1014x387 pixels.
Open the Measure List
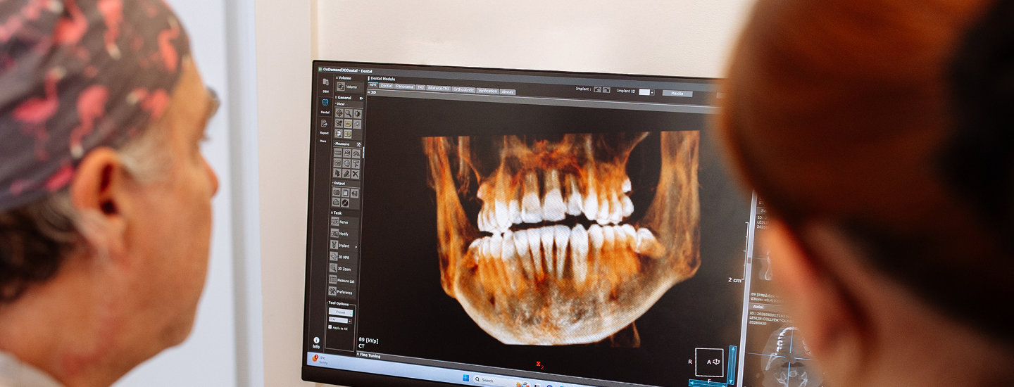[x=343, y=281]
